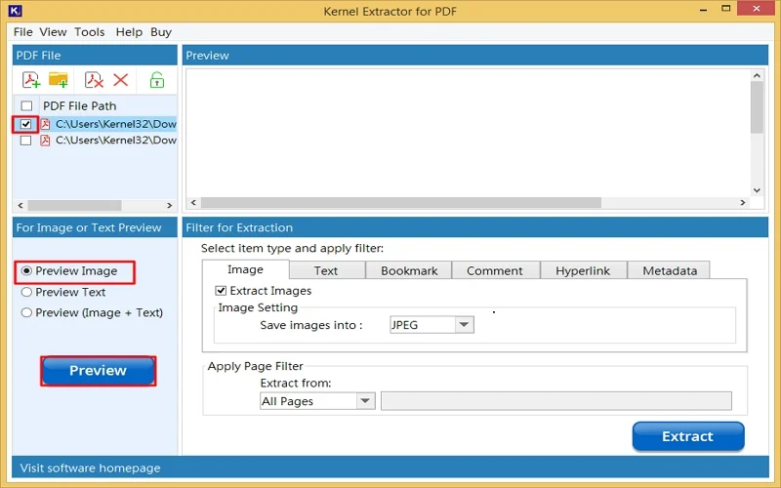Switch to the Bookmark tab
Screen dimensions: 781x488
409,271
